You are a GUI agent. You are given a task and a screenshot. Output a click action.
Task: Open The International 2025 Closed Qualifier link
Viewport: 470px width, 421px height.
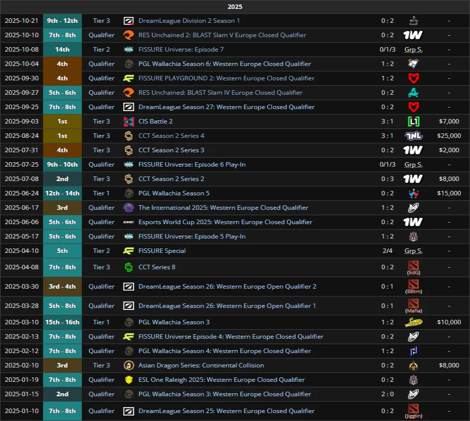223,207
